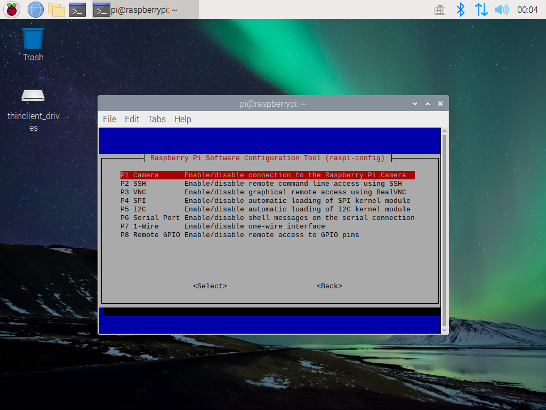Open the Bluetooth tray menu

(461, 10)
